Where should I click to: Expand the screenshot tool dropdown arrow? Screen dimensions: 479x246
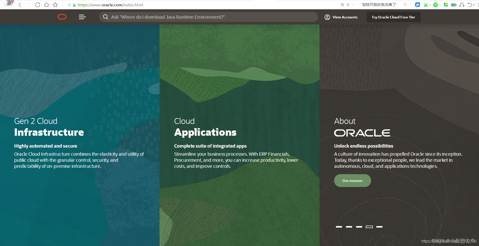430,5
